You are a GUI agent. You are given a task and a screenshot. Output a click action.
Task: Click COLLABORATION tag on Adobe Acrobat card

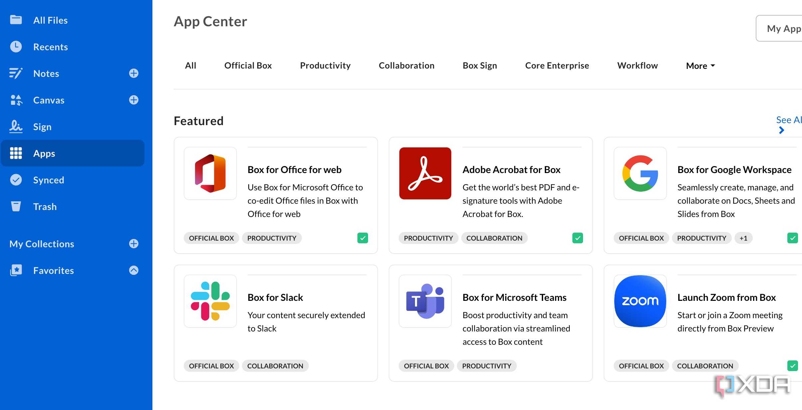pos(494,238)
